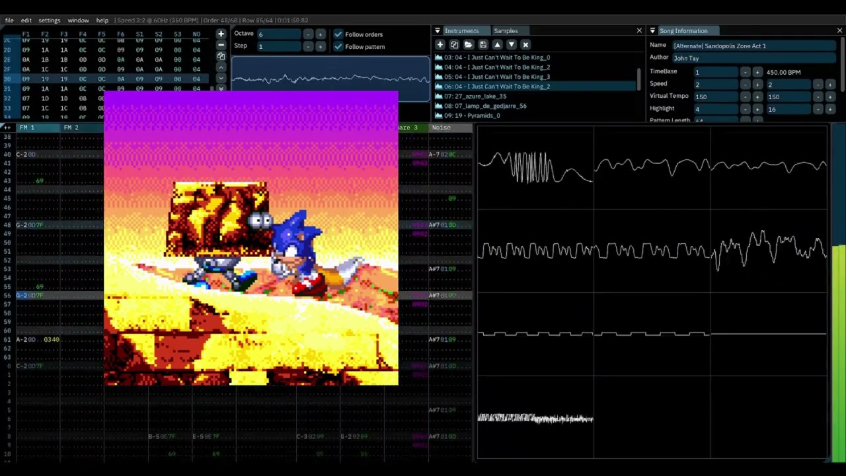This screenshot has height=476, width=846.
Task: Select order row 30 in the orders list
Action: pos(106,79)
